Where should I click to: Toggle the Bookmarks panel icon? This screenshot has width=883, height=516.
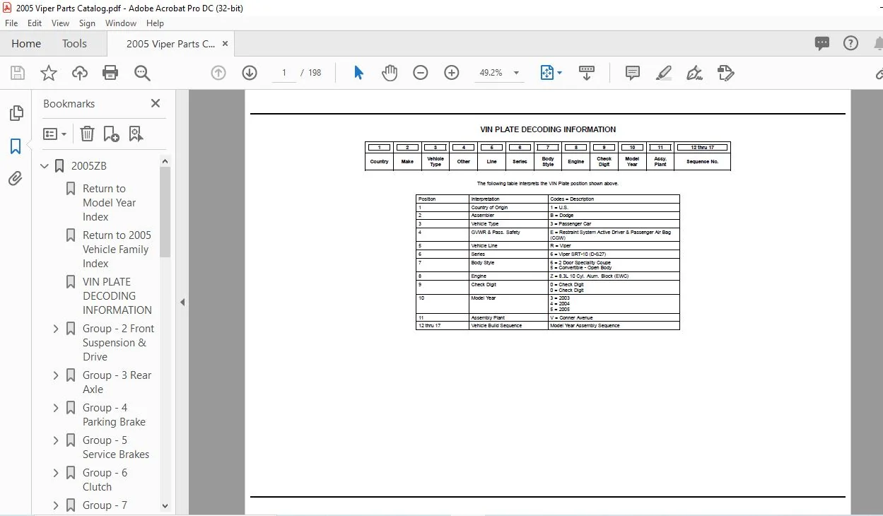point(16,146)
